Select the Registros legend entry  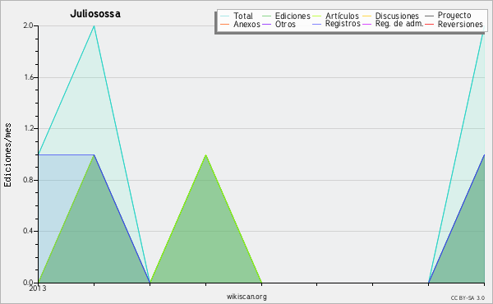click(336, 24)
